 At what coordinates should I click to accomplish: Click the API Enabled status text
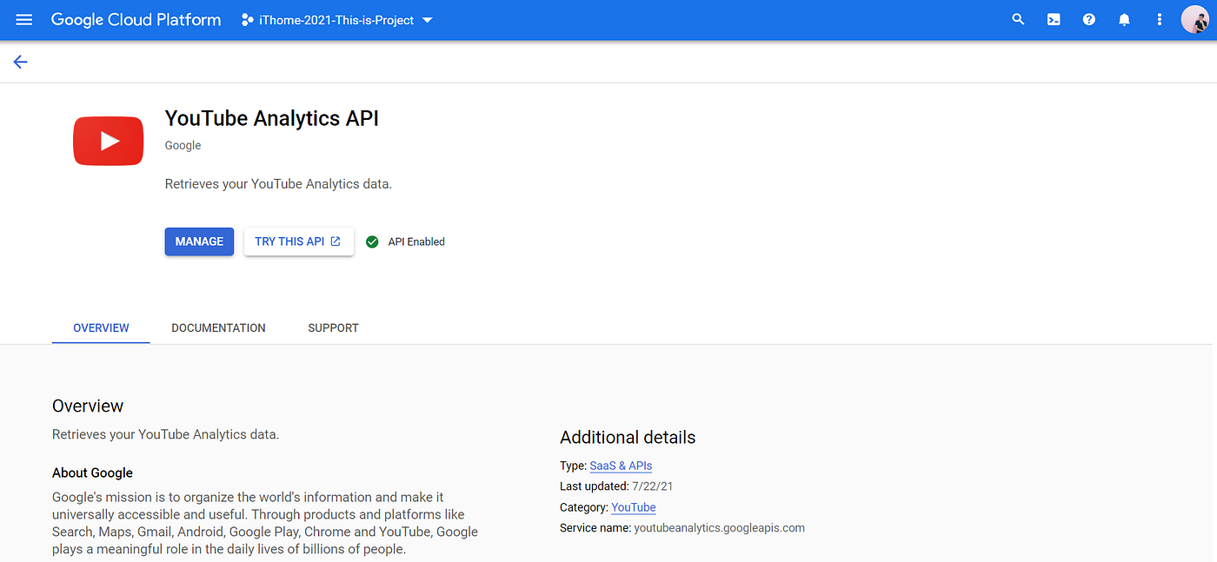coord(416,241)
